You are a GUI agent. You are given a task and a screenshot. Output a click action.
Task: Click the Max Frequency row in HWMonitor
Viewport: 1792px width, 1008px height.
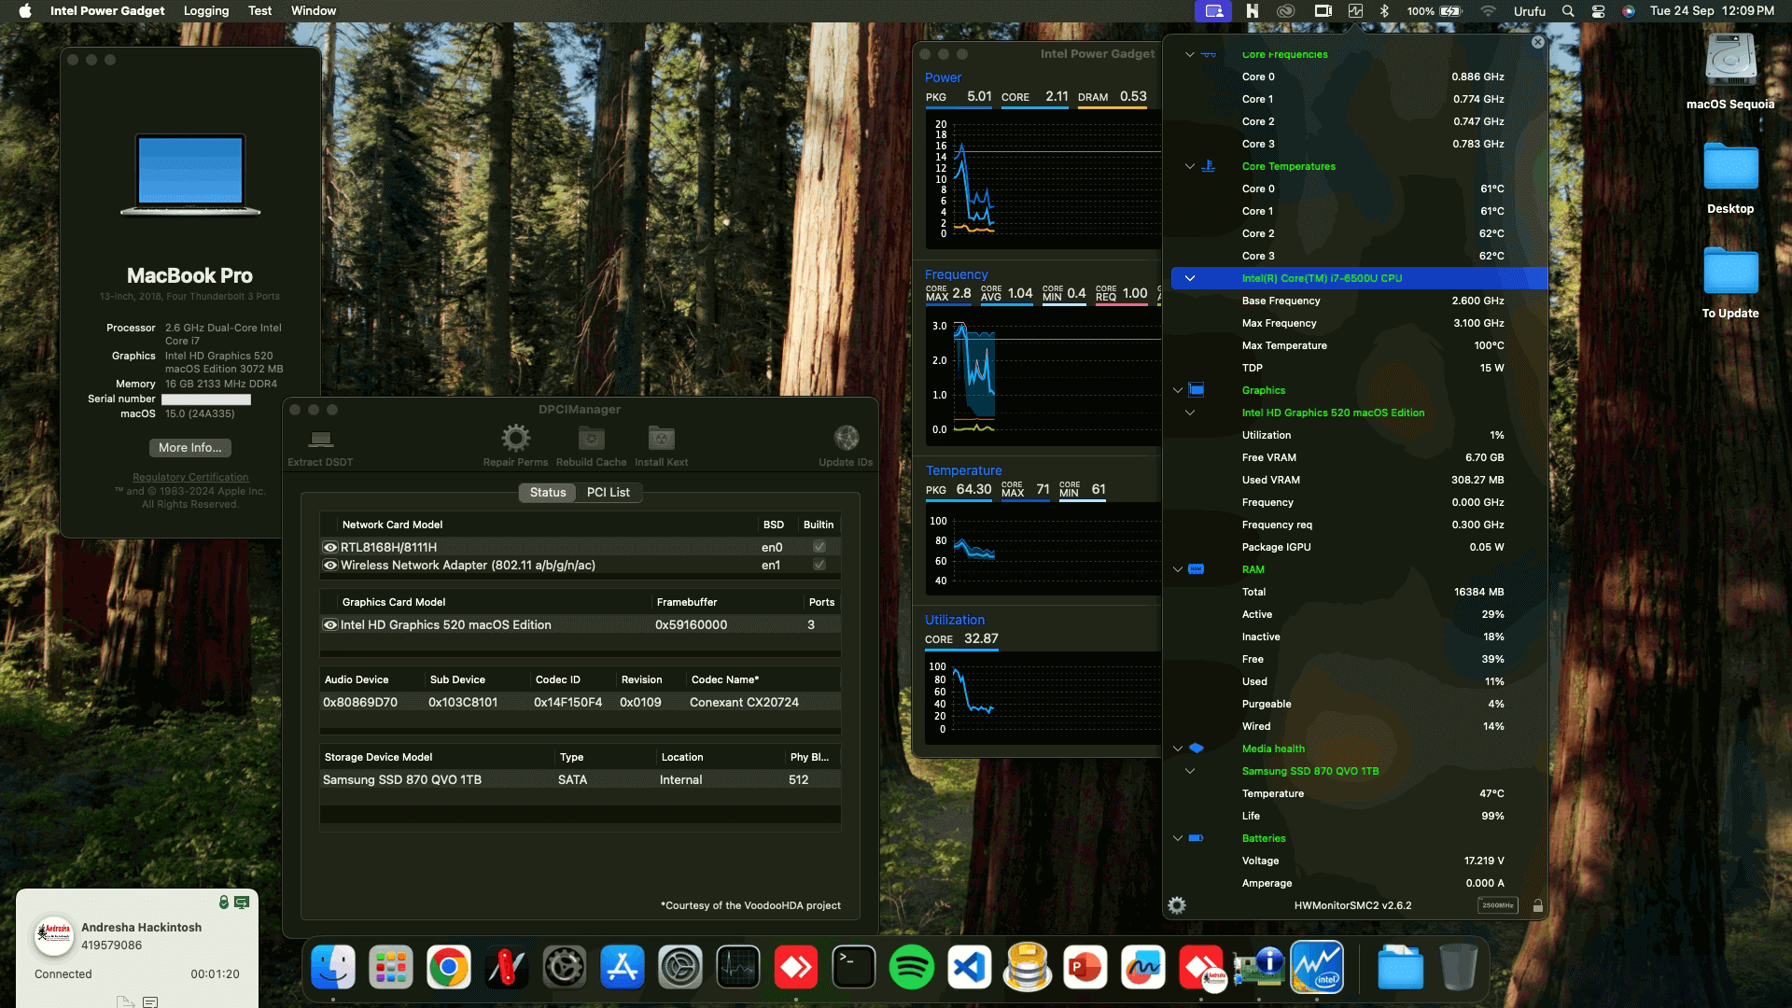coord(1359,323)
